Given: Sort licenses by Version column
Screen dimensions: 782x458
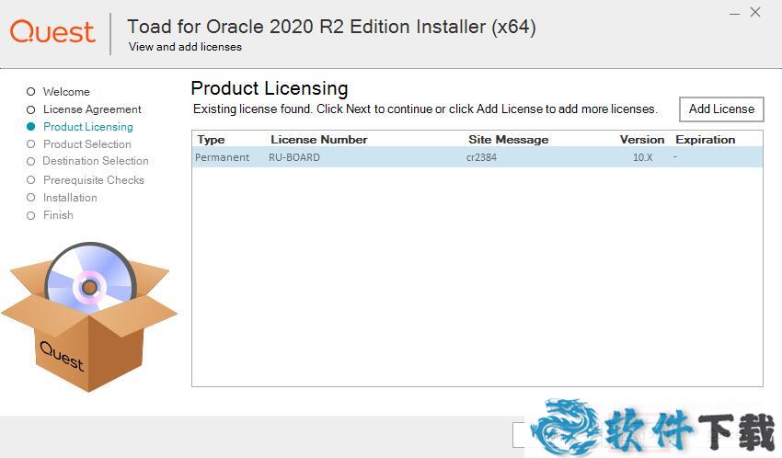Looking at the screenshot, I should pyautogui.click(x=641, y=140).
